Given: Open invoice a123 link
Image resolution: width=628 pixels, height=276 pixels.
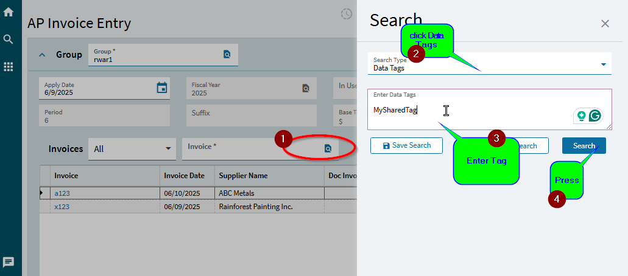Looking at the screenshot, I should coord(62,193).
